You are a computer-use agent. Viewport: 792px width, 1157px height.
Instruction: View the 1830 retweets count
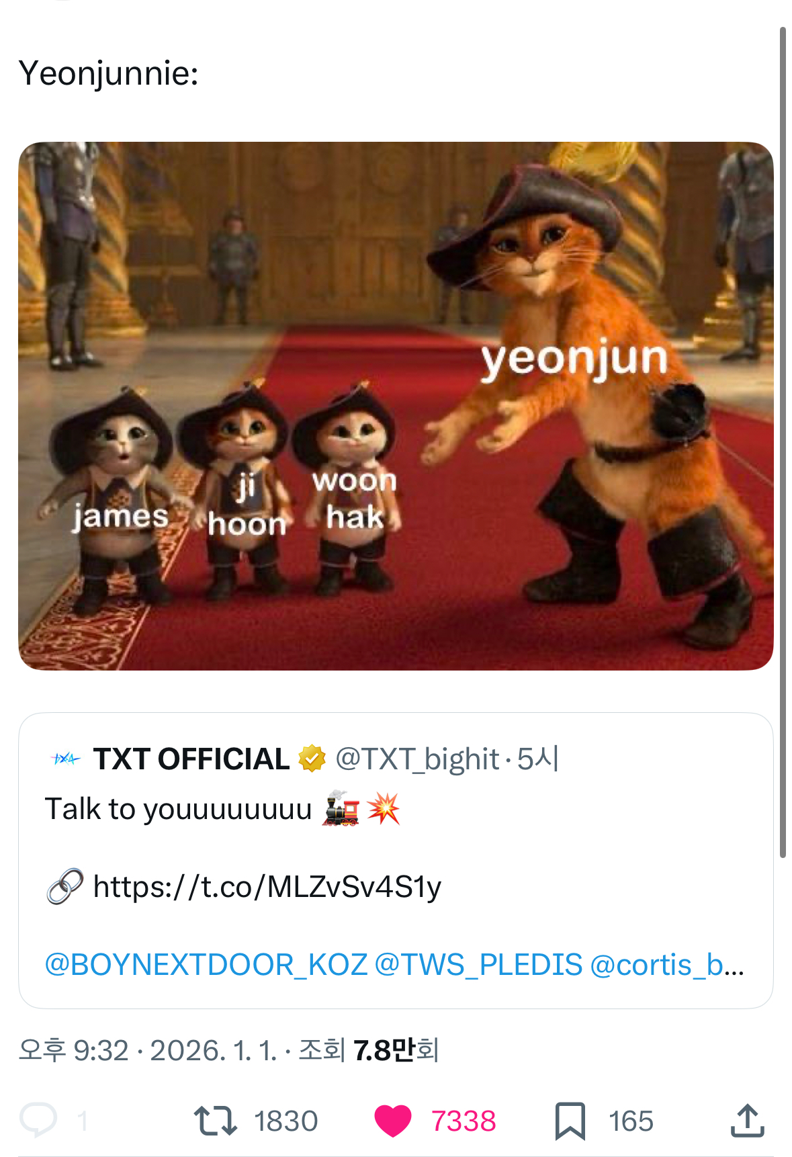coord(285,1121)
